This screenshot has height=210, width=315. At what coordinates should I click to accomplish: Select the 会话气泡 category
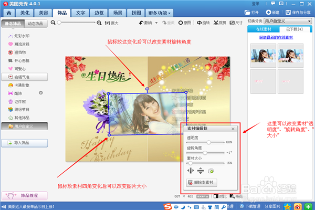click(x=25, y=77)
